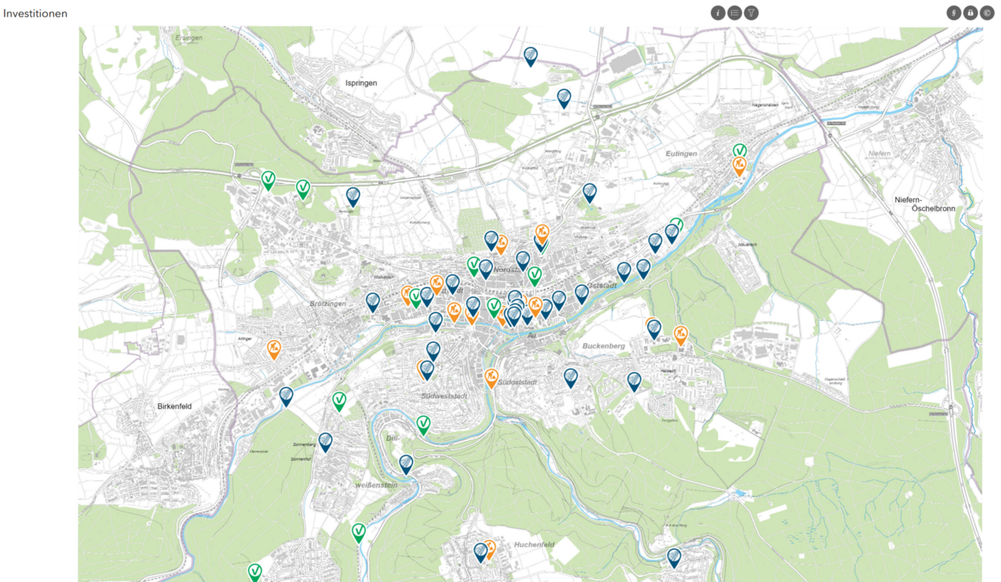Open the copyright information icon
The image size is (1001, 582).
986,12
